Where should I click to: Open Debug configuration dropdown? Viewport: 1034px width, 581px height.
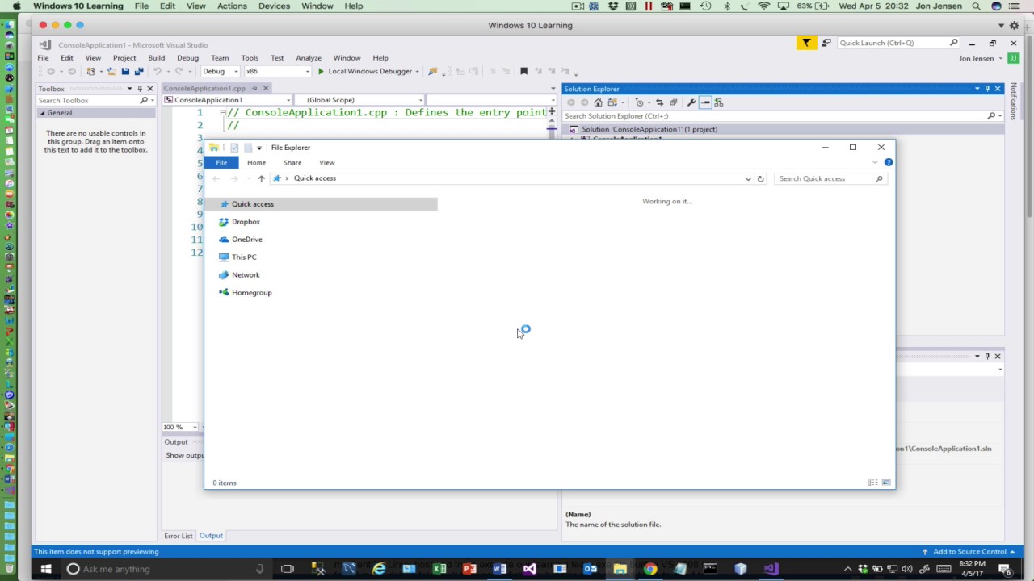point(220,71)
